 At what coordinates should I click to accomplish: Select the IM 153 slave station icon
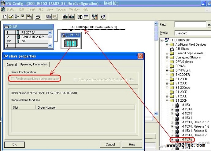(x=71, y=41)
